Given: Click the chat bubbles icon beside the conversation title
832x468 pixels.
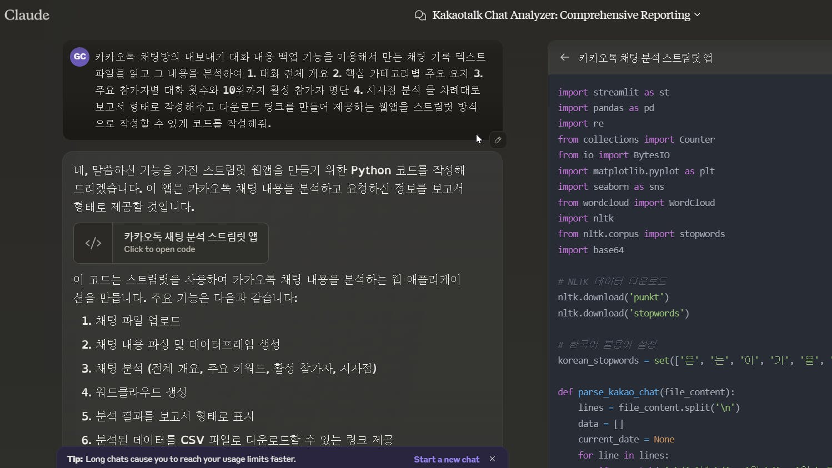Looking at the screenshot, I should click(x=420, y=15).
